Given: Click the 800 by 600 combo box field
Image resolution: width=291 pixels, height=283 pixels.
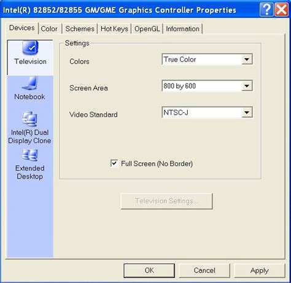Looking at the screenshot, I should pos(207,86).
